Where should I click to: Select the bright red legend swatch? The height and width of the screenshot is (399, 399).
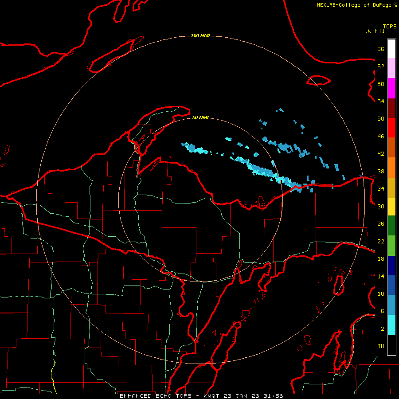(x=391, y=128)
